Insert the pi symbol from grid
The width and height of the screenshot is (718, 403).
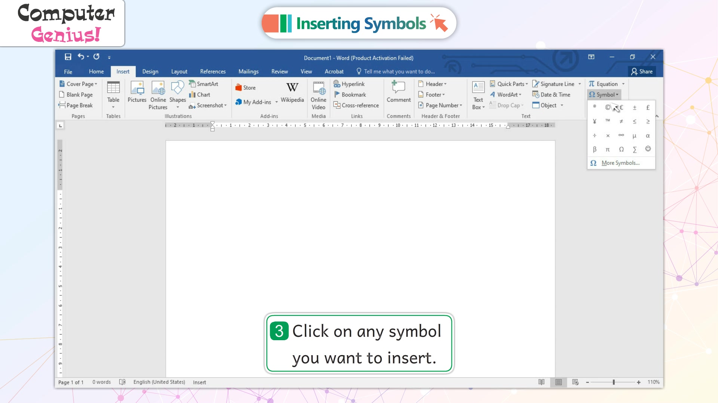[608, 149]
